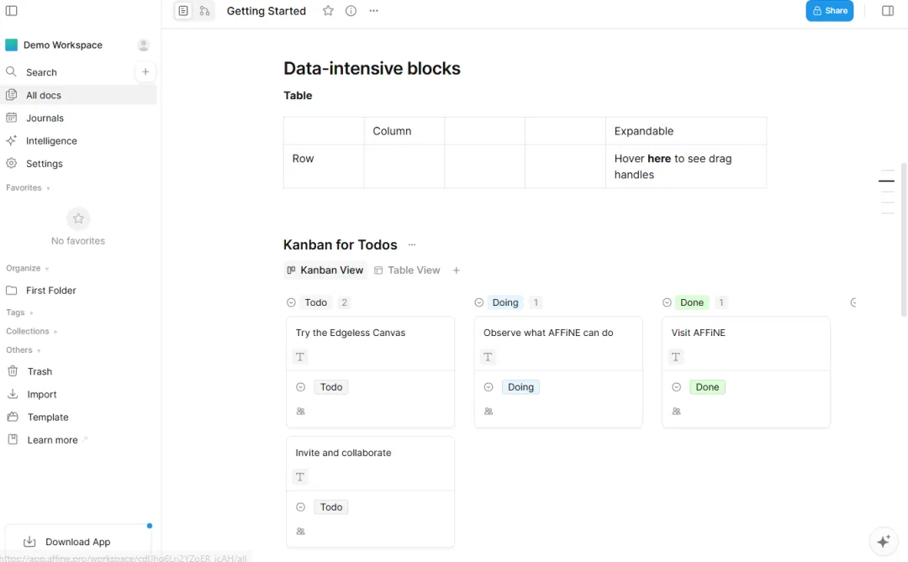
Task: Collapse the Others section
Action: (24, 349)
